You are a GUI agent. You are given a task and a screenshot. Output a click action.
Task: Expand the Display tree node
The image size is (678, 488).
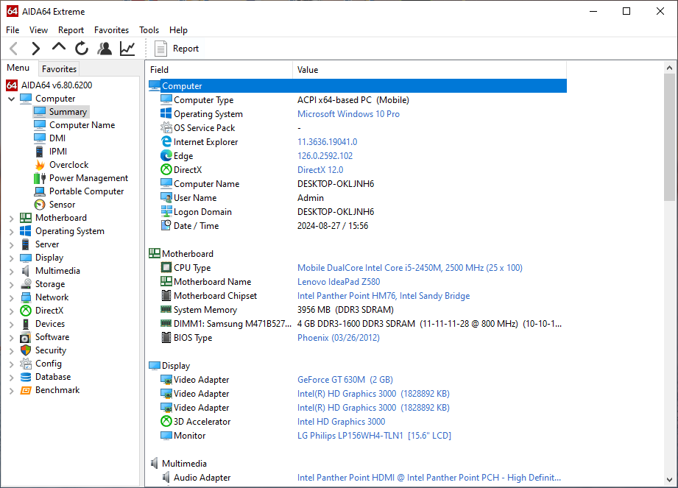12,258
